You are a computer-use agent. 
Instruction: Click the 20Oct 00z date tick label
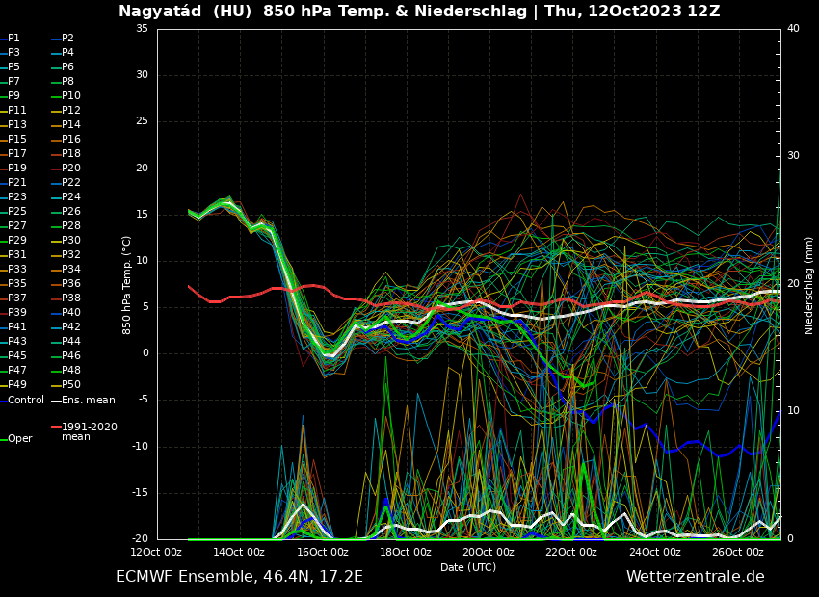click(x=489, y=552)
